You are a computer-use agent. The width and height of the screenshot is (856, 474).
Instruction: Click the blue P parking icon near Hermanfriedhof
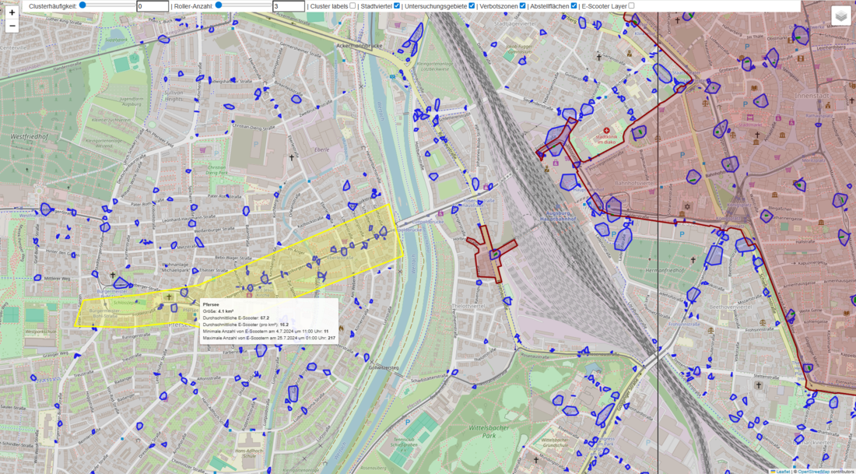tap(682, 233)
